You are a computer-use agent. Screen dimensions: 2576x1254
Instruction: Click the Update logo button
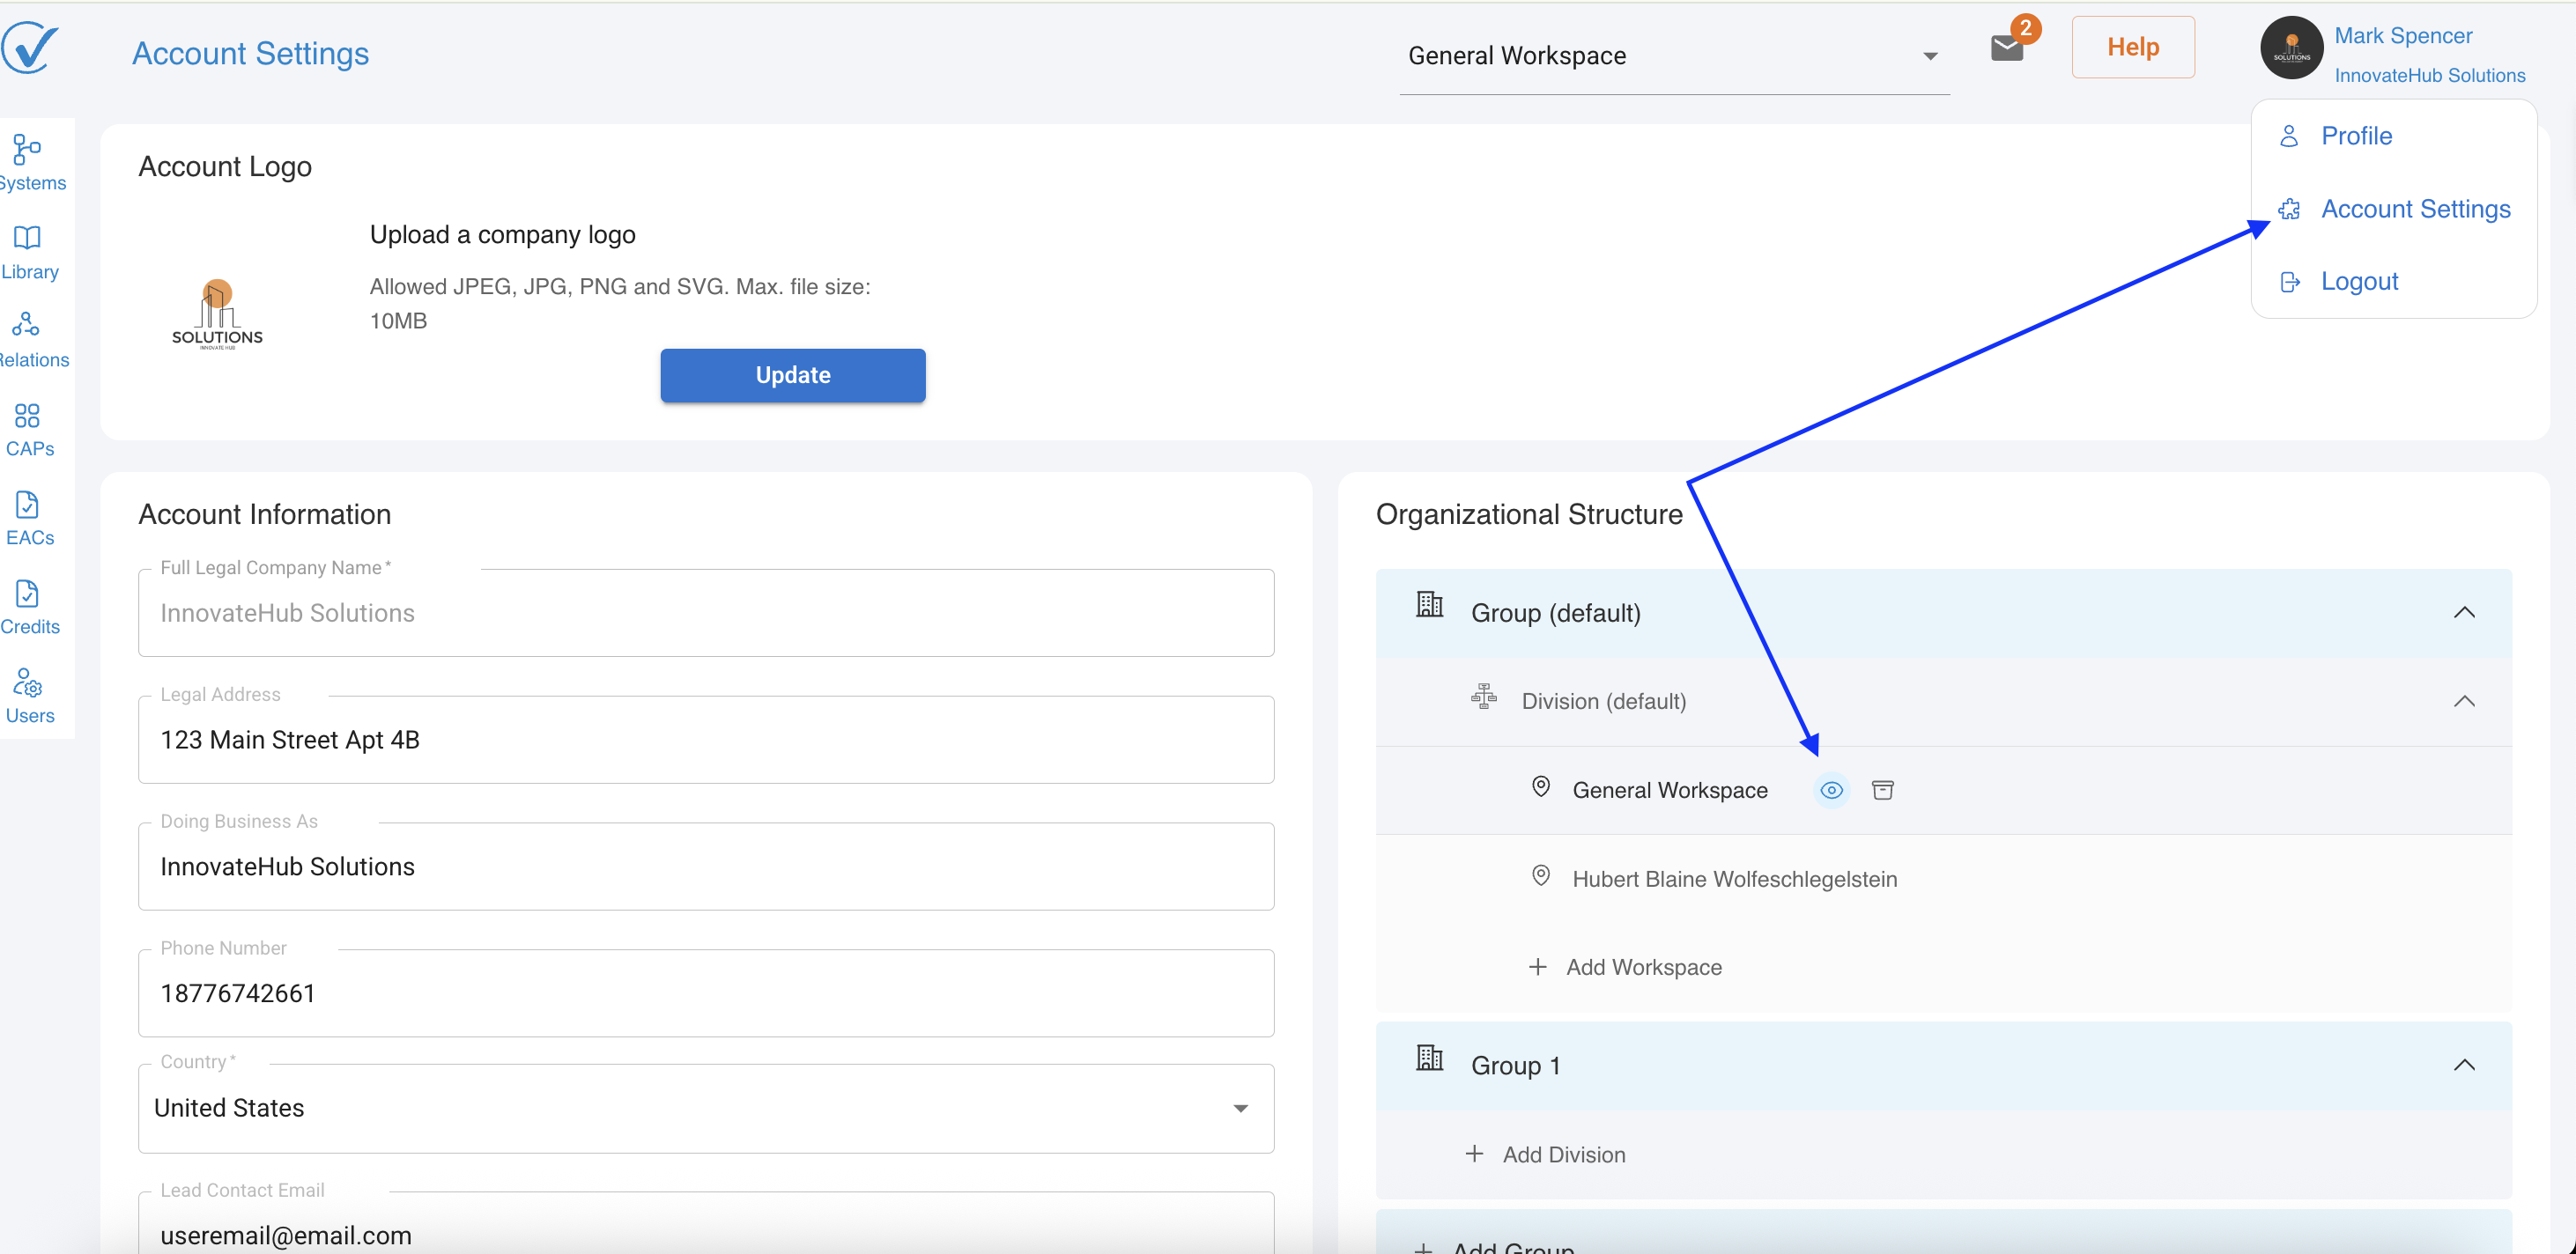point(792,376)
